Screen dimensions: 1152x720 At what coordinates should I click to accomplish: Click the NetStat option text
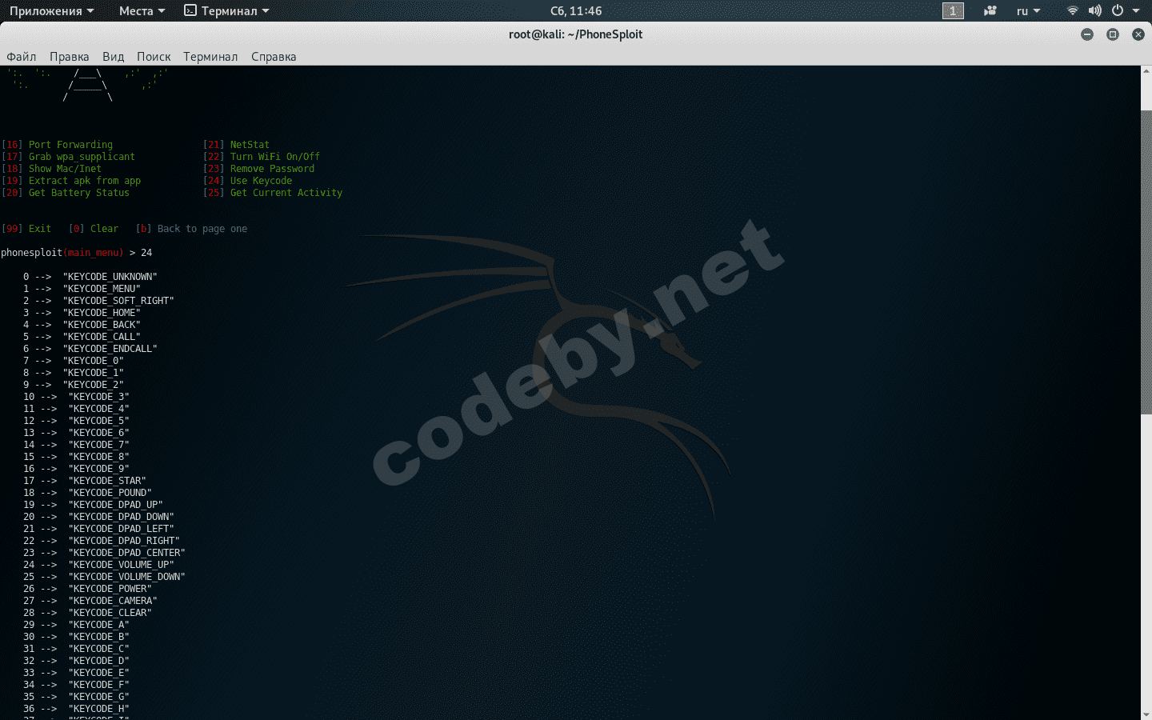[x=250, y=145]
